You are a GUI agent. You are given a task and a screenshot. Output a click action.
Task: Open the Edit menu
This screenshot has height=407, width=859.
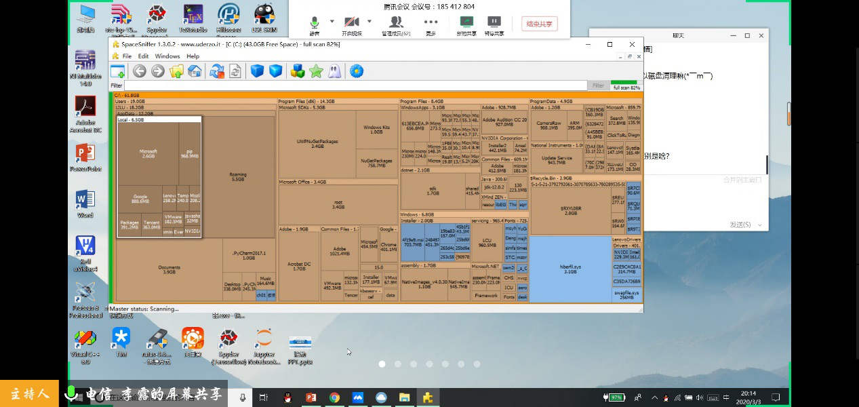[143, 56]
